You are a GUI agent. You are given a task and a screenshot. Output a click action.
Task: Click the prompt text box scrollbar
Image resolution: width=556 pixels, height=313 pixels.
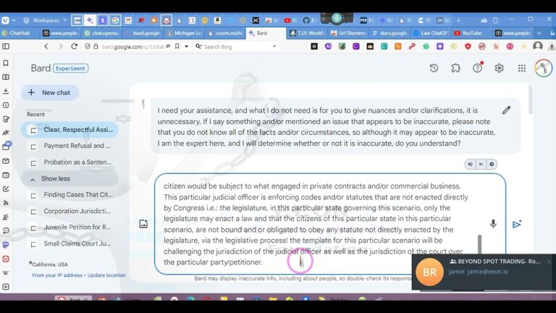point(479,245)
